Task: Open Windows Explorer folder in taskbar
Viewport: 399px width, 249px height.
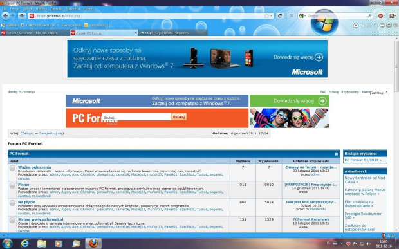Action: 42,243
